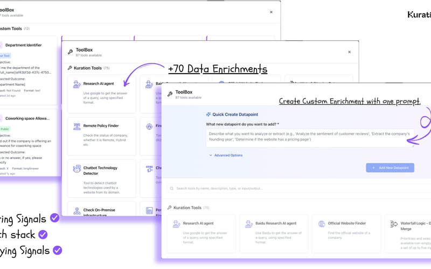The width and height of the screenshot is (431, 269).
Task: Close the back ToolBox window
Action: pyautogui.click(x=271, y=12)
